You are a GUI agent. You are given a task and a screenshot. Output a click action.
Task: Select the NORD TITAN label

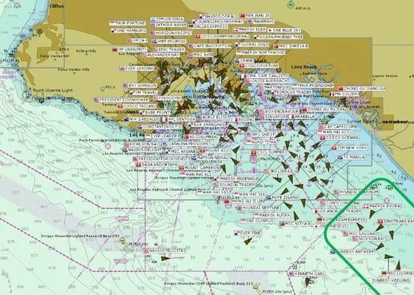point(262,142)
